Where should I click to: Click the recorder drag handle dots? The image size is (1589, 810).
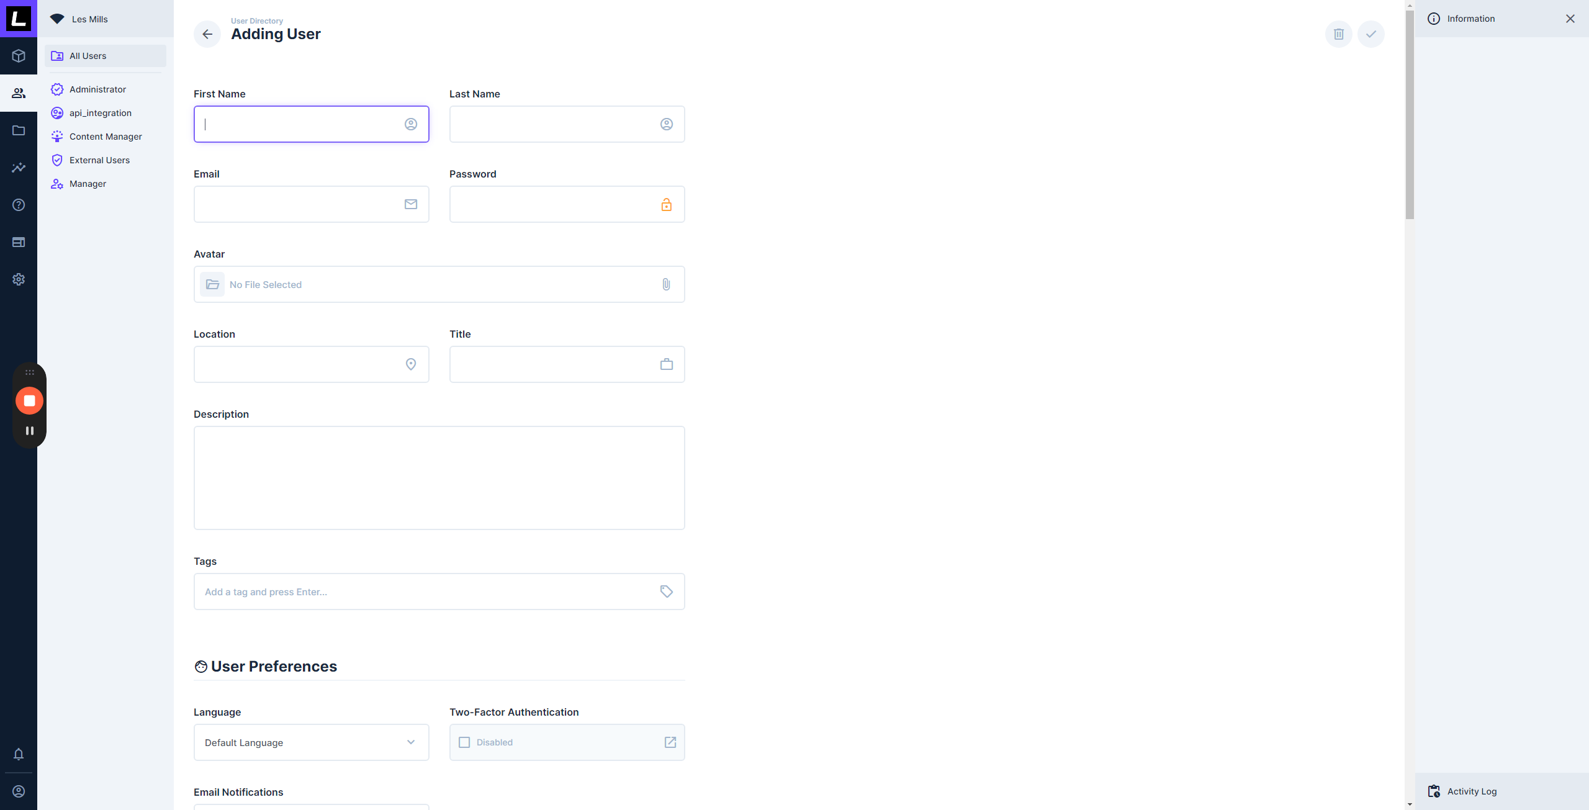(x=29, y=372)
